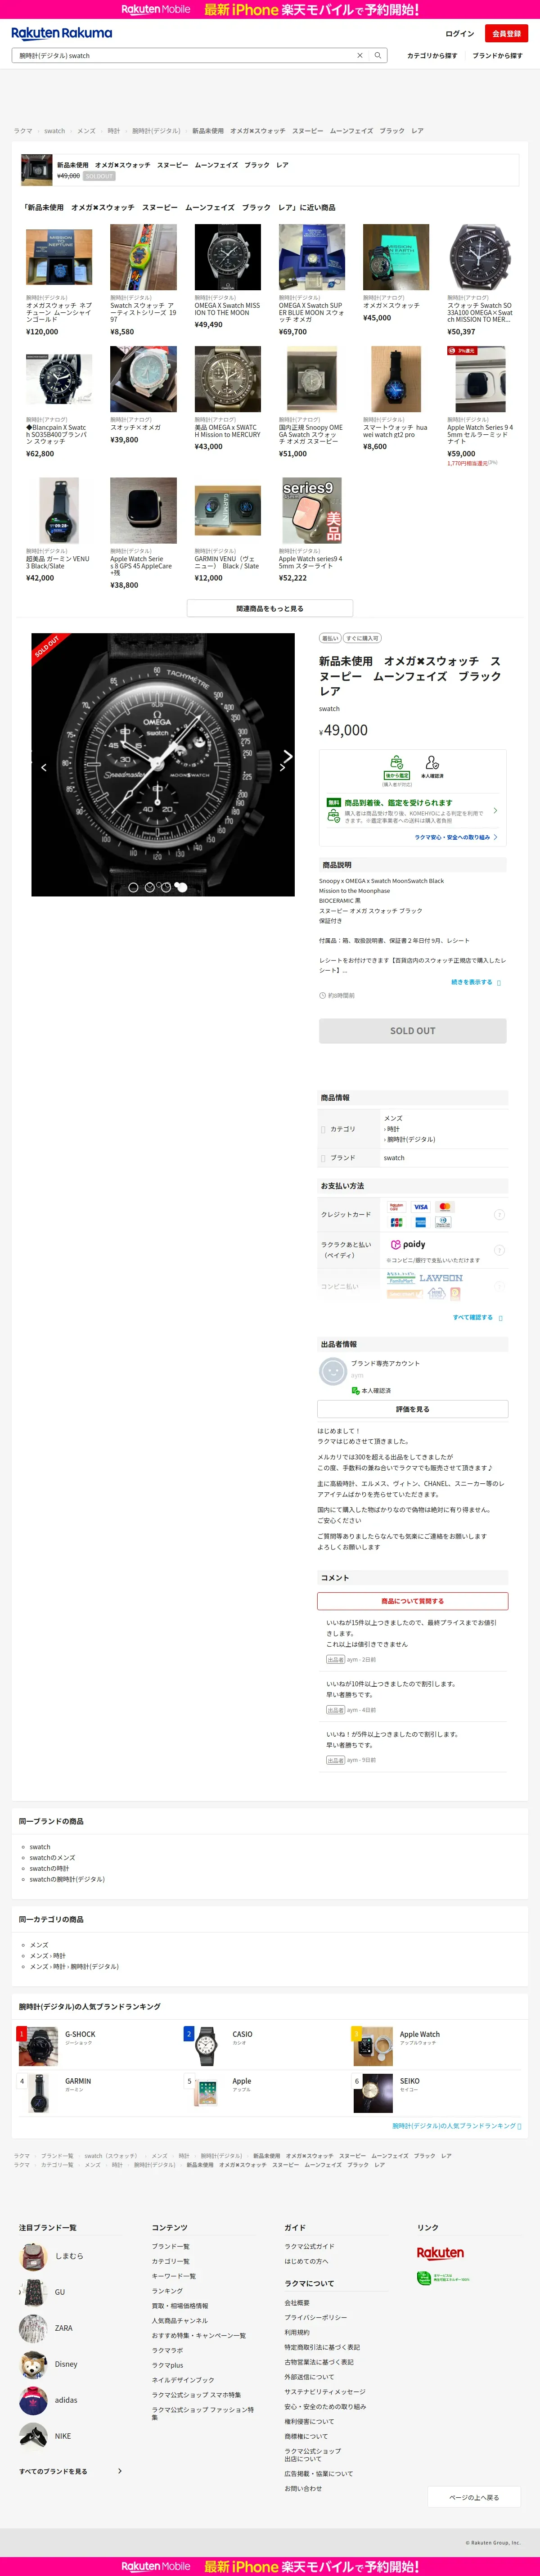This screenshot has width=540, height=2576.
Task: Click the ログイン link
Action: coord(459,34)
